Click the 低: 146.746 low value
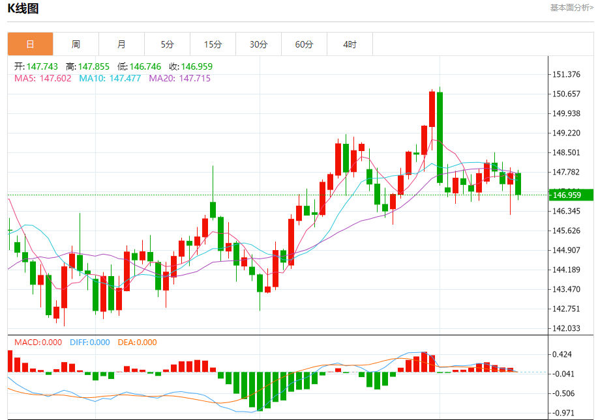 [139, 66]
